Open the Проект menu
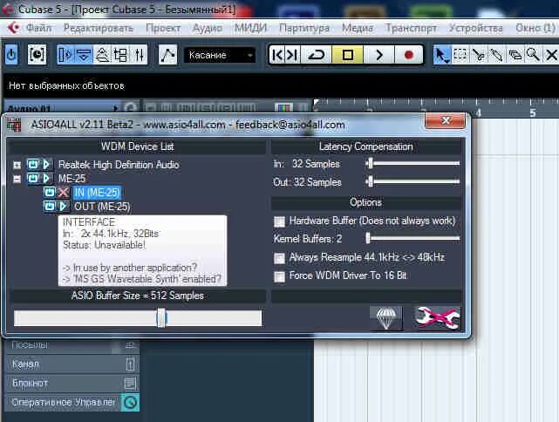Viewport: 559px width, 422px height. [x=163, y=28]
